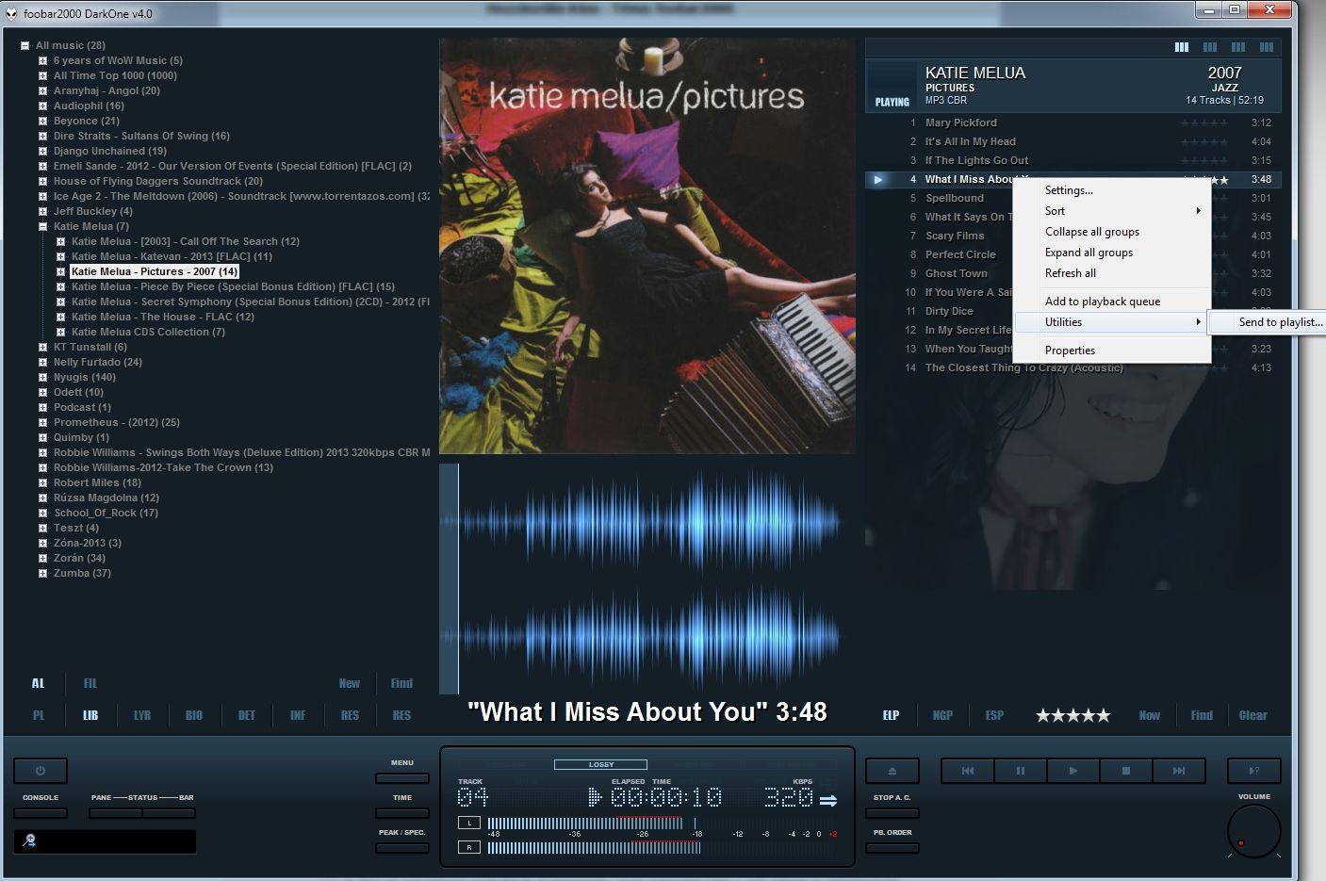Image resolution: width=1326 pixels, height=881 pixels.
Task: Pause playback with the pause button
Action: tap(1020, 771)
